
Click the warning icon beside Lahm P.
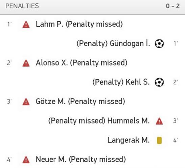(26, 25)
